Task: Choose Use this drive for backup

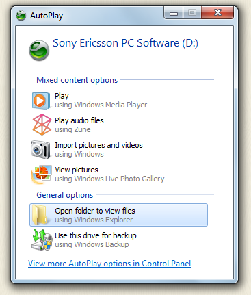Action: pyautogui.click(x=118, y=240)
